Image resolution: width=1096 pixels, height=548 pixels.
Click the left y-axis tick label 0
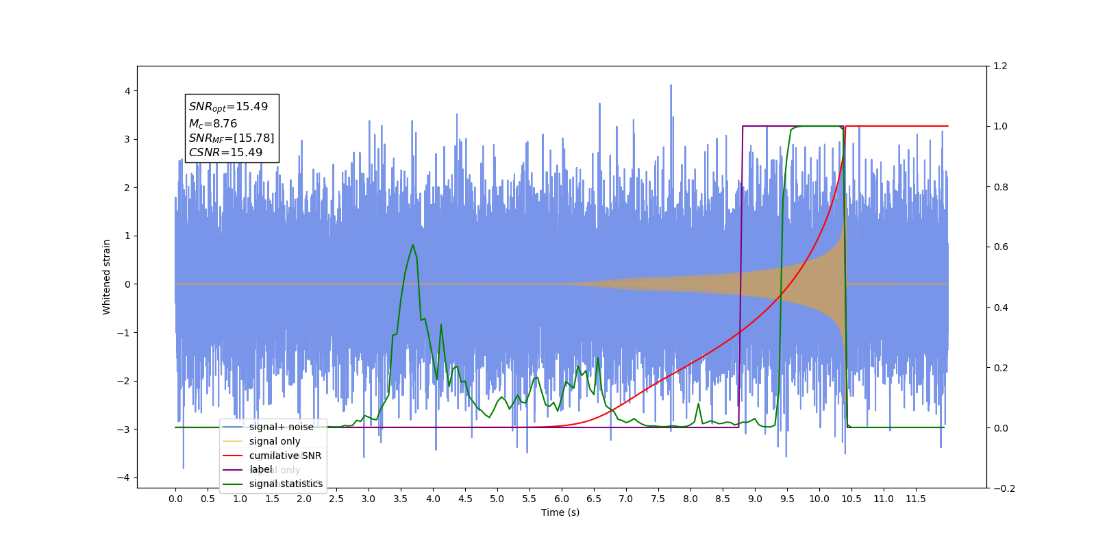[x=127, y=284]
